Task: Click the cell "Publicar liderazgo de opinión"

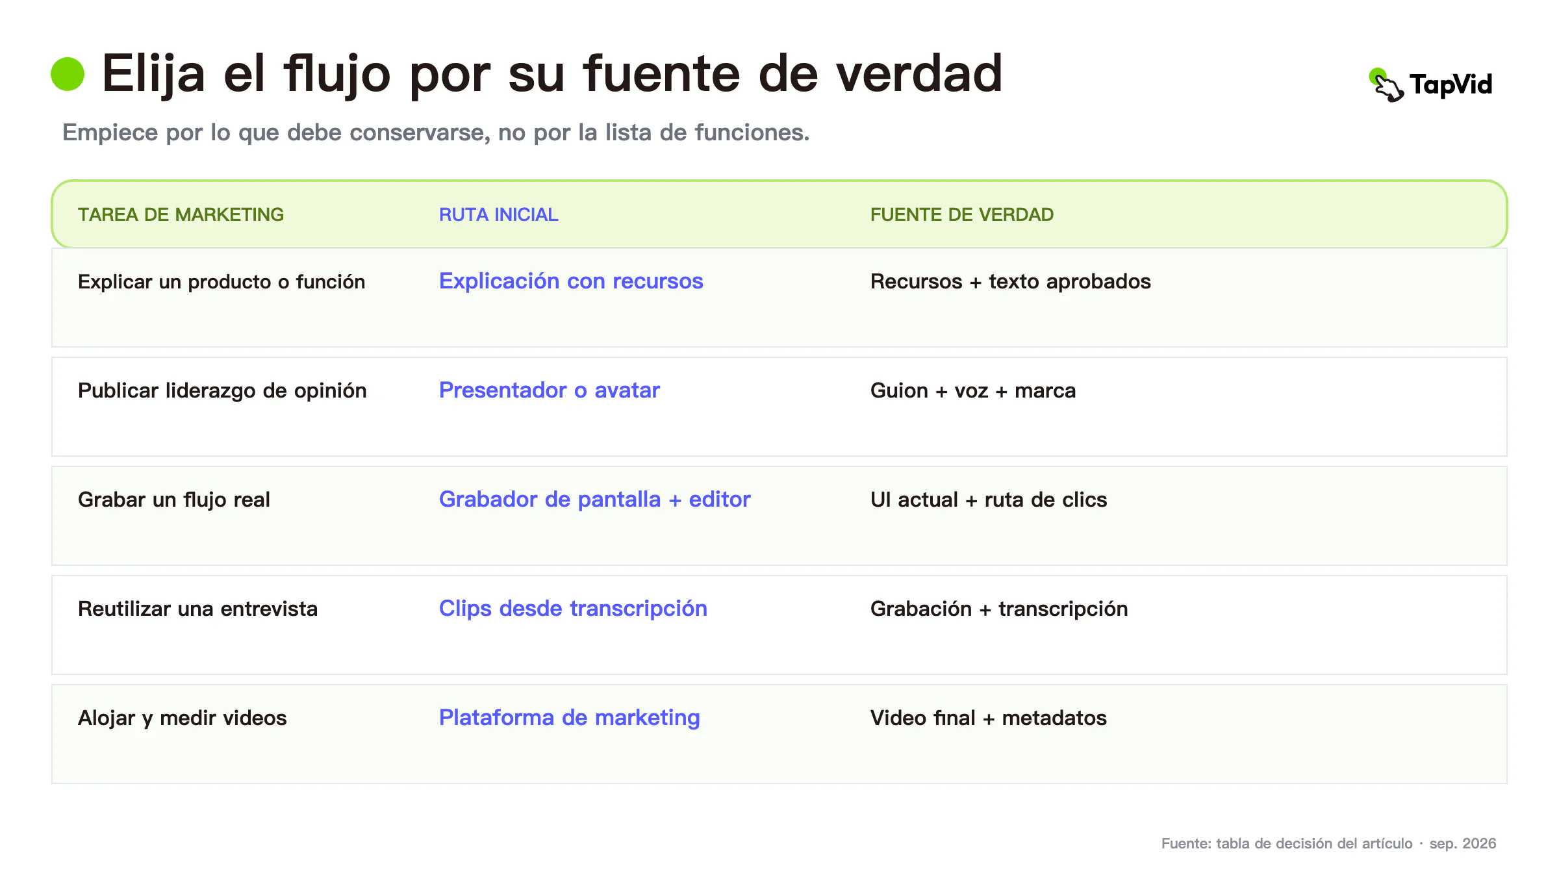Action: click(x=222, y=390)
